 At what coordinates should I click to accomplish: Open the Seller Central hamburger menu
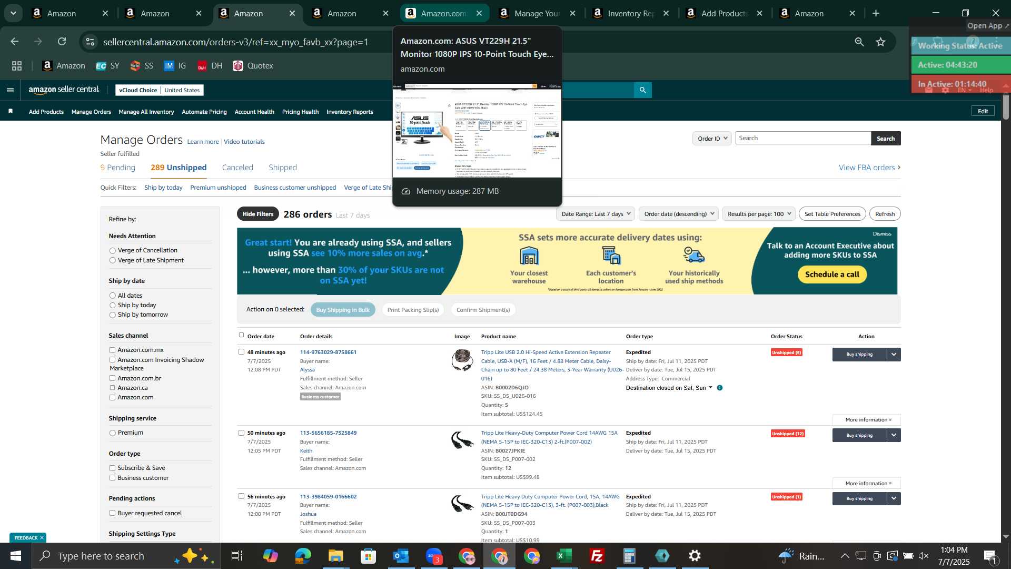(10, 90)
